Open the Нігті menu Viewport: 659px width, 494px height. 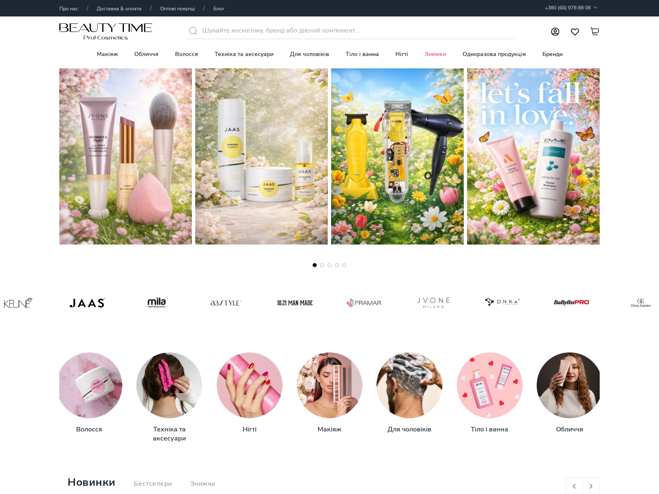(x=402, y=54)
